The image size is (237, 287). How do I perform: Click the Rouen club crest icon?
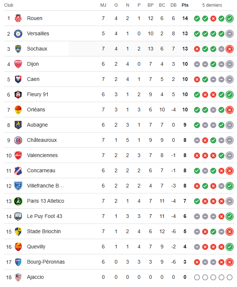[18, 18]
